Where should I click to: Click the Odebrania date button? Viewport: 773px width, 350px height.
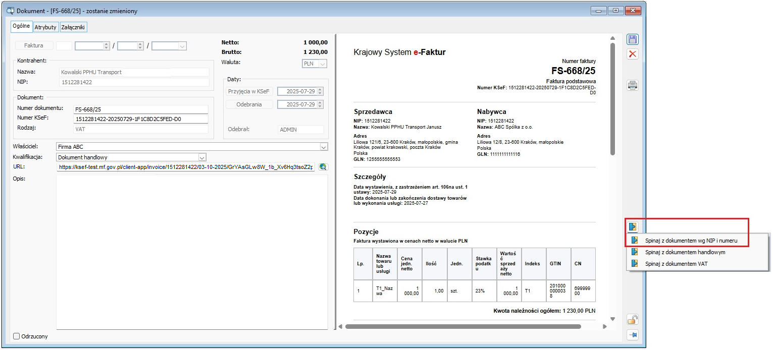pos(249,104)
